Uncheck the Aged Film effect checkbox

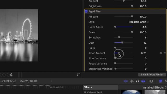[86, 11]
